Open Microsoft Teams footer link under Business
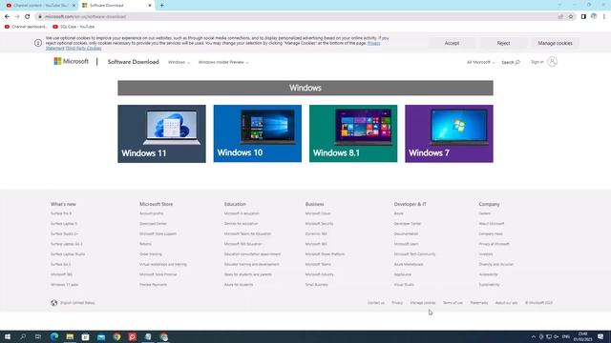The height and width of the screenshot is (343, 611). click(318, 264)
